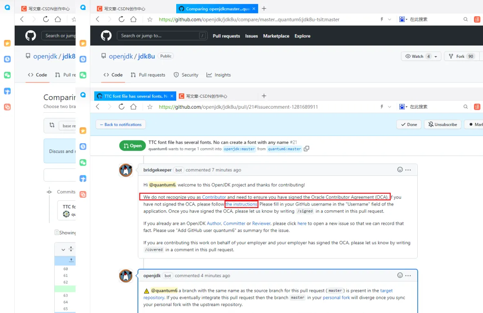This screenshot has width=483, height=313.
Task: Click the lightning icon beside the pull/21 URL
Action: click(x=382, y=107)
